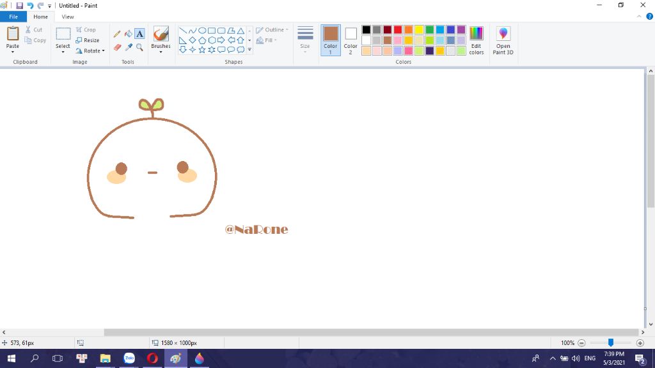
Task: Click the Save icon in quick access toolbar
Action: [x=19, y=5]
